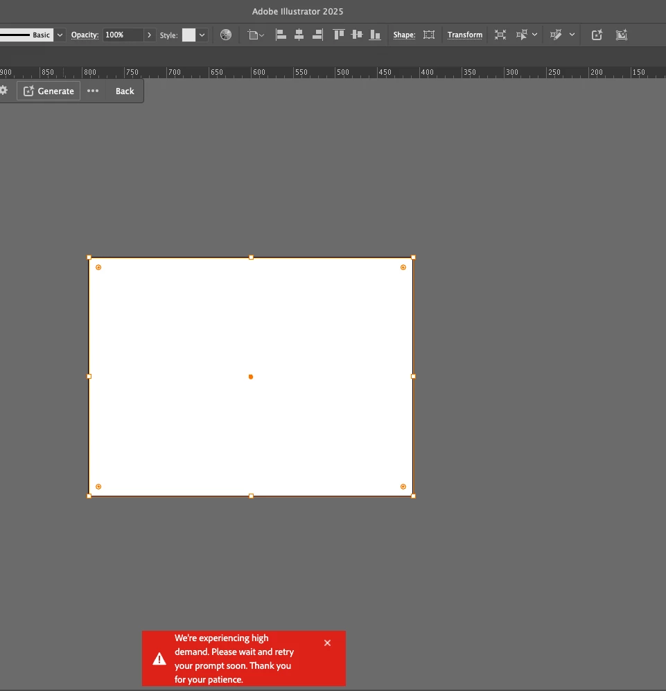Click the warning triangle icon in error toast

[x=159, y=659]
